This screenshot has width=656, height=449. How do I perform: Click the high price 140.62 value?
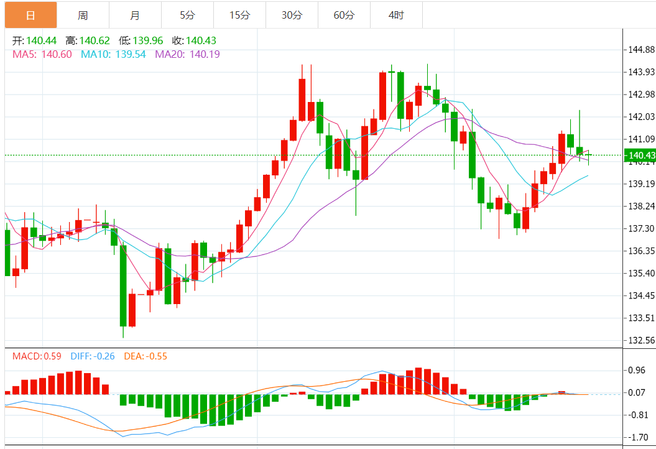95,40
